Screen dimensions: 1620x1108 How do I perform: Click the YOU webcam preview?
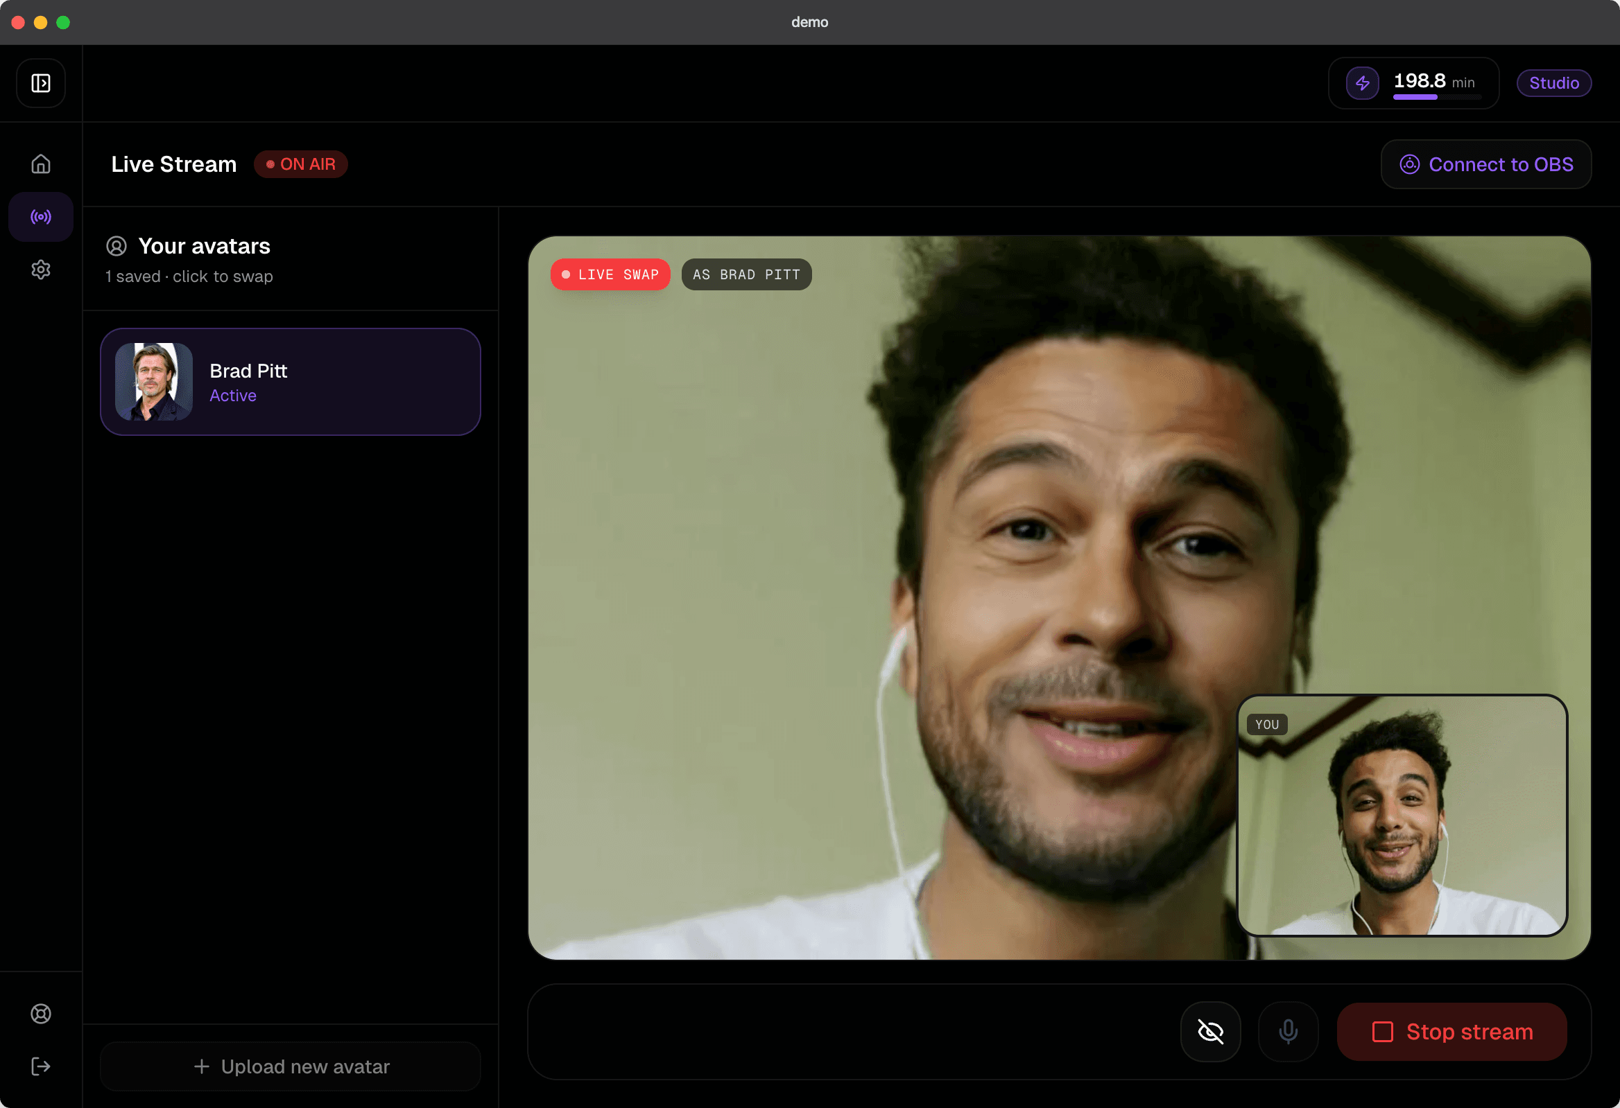click(x=1402, y=814)
